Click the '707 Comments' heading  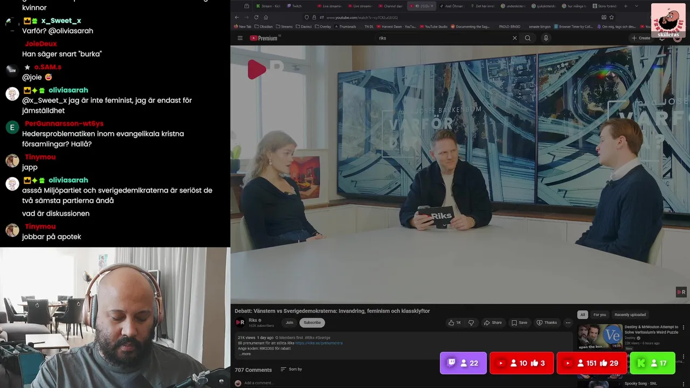(253, 370)
